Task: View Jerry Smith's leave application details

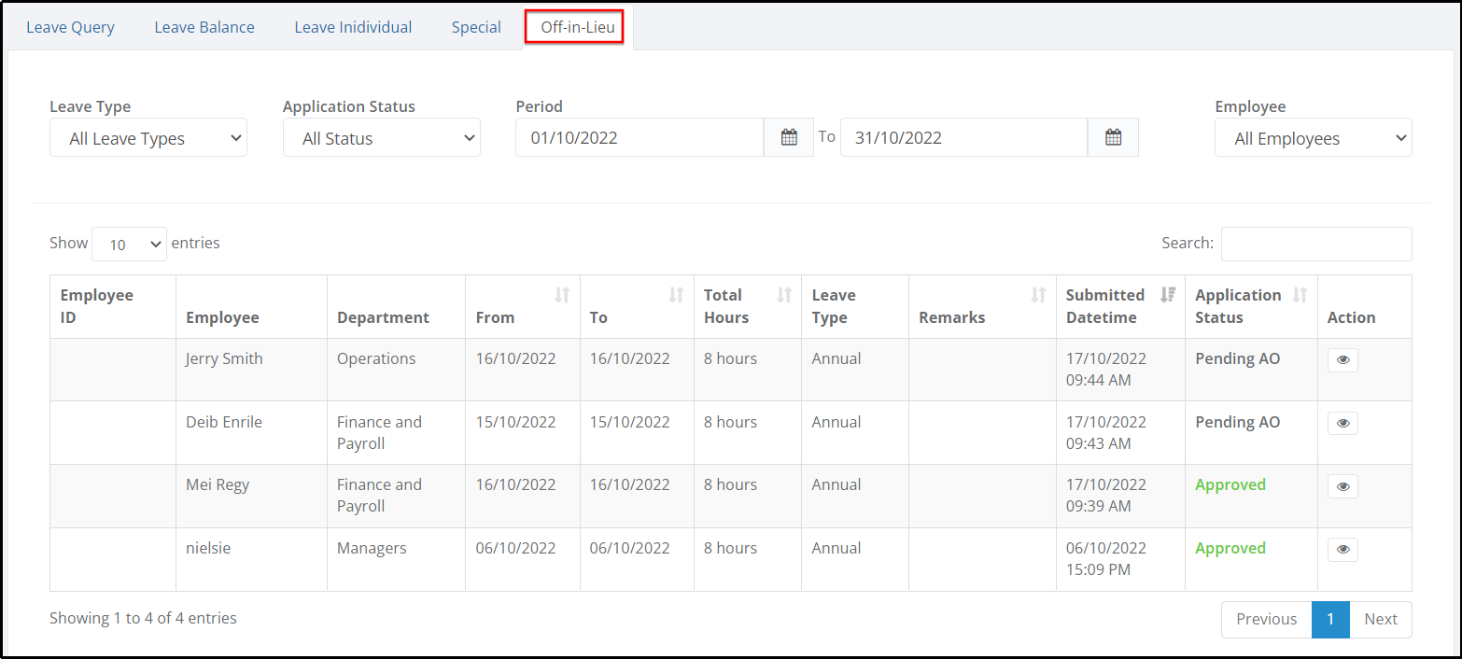Action: (x=1343, y=360)
